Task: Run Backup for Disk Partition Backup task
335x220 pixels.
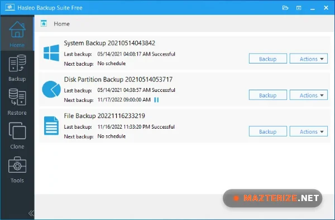Action: [x=267, y=95]
